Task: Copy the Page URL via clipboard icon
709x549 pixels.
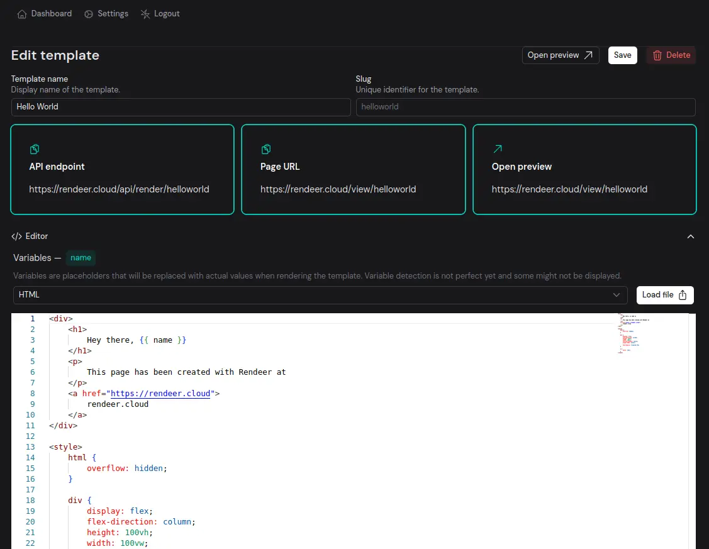Action: [x=266, y=148]
